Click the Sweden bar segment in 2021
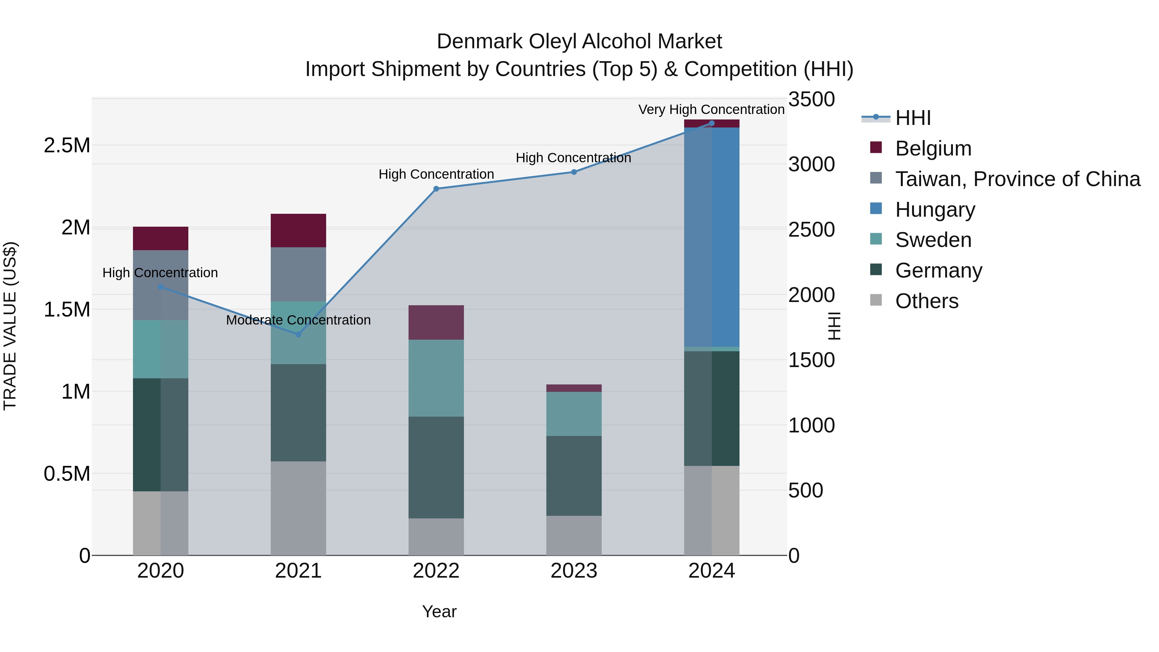 [x=298, y=333]
